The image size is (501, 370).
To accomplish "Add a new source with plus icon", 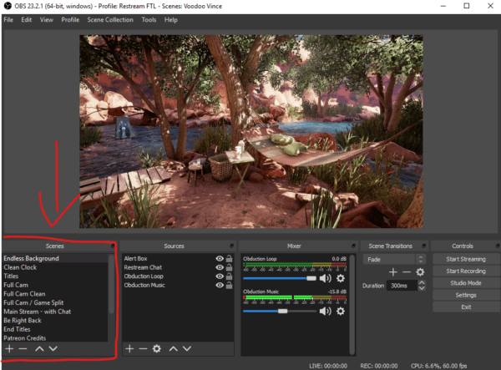I will (x=129, y=348).
